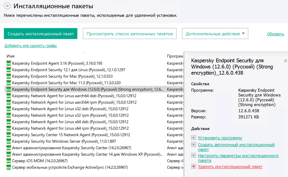Click the Endpoint Security for Mac 11.3 icon
Image resolution: width=288 pixels, height=177 pixels.
pyautogui.click(x=8, y=83)
